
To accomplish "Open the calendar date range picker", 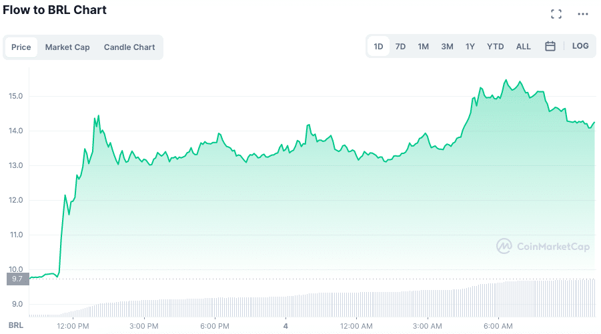I will (550, 47).
